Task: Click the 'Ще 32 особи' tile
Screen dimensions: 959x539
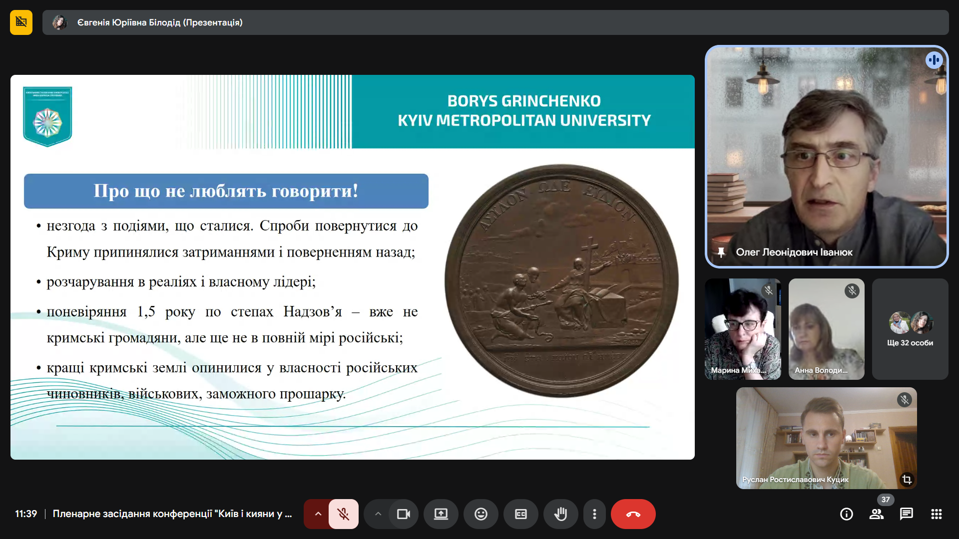Action: [910, 329]
